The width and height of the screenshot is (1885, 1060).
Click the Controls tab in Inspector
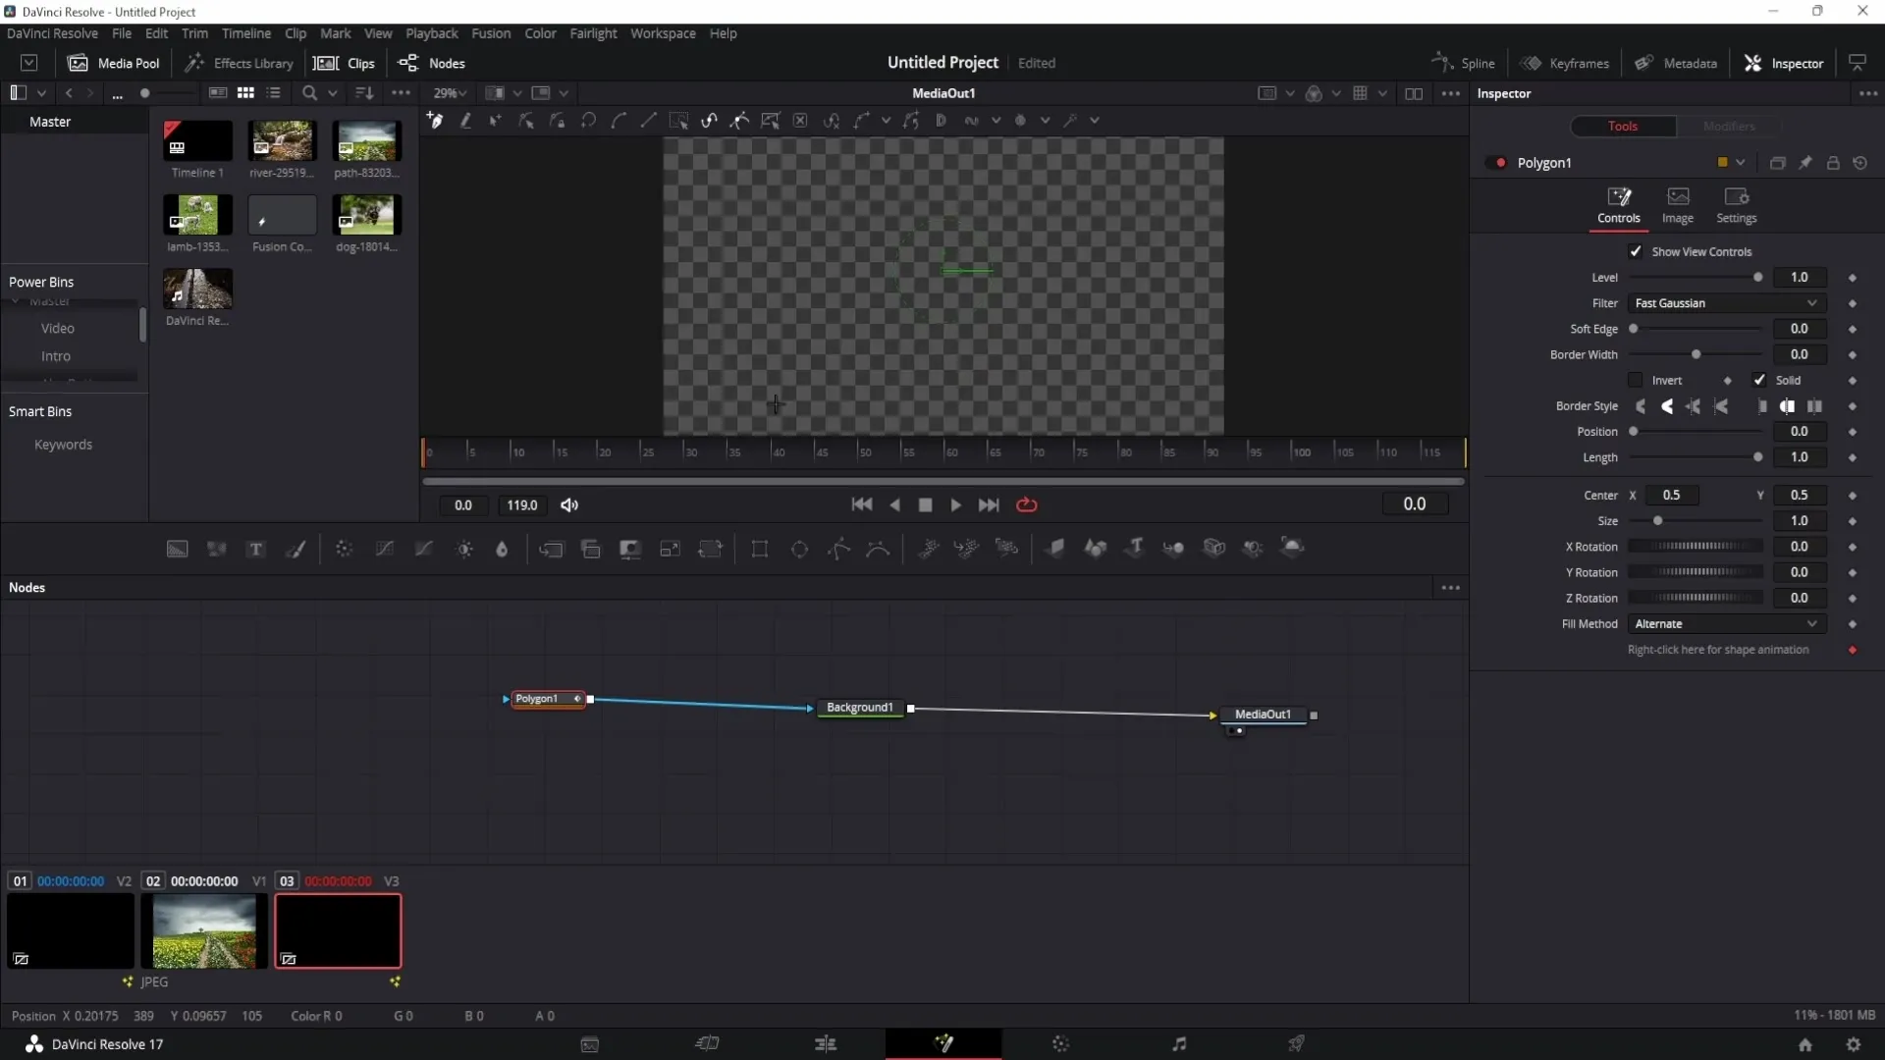click(x=1618, y=204)
